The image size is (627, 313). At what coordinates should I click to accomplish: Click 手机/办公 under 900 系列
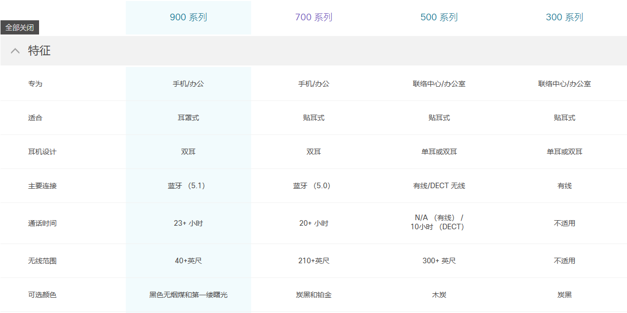(x=188, y=84)
